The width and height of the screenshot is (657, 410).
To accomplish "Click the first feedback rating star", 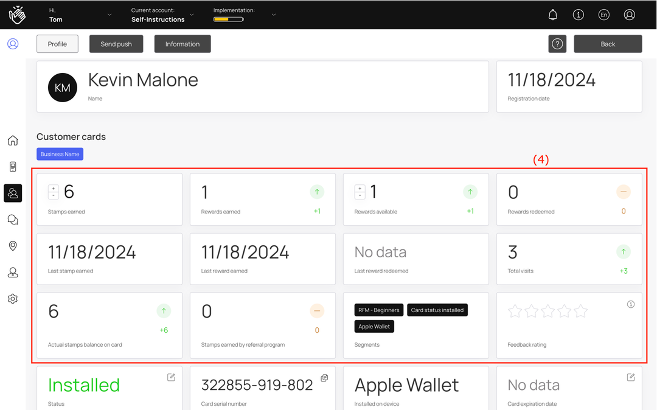I will click(515, 311).
